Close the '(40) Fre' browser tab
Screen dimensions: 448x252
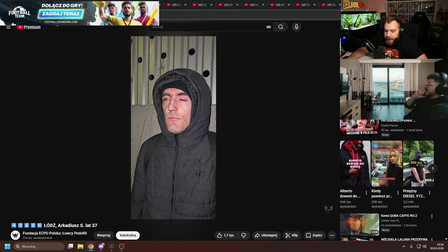(x=263, y=5)
